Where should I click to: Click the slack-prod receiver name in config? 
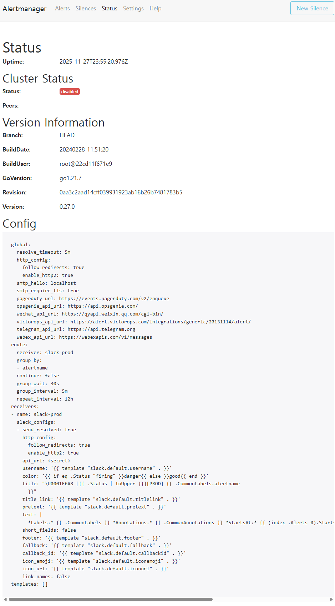[x=48, y=414]
